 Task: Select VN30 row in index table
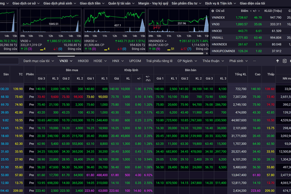click(x=251, y=24)
